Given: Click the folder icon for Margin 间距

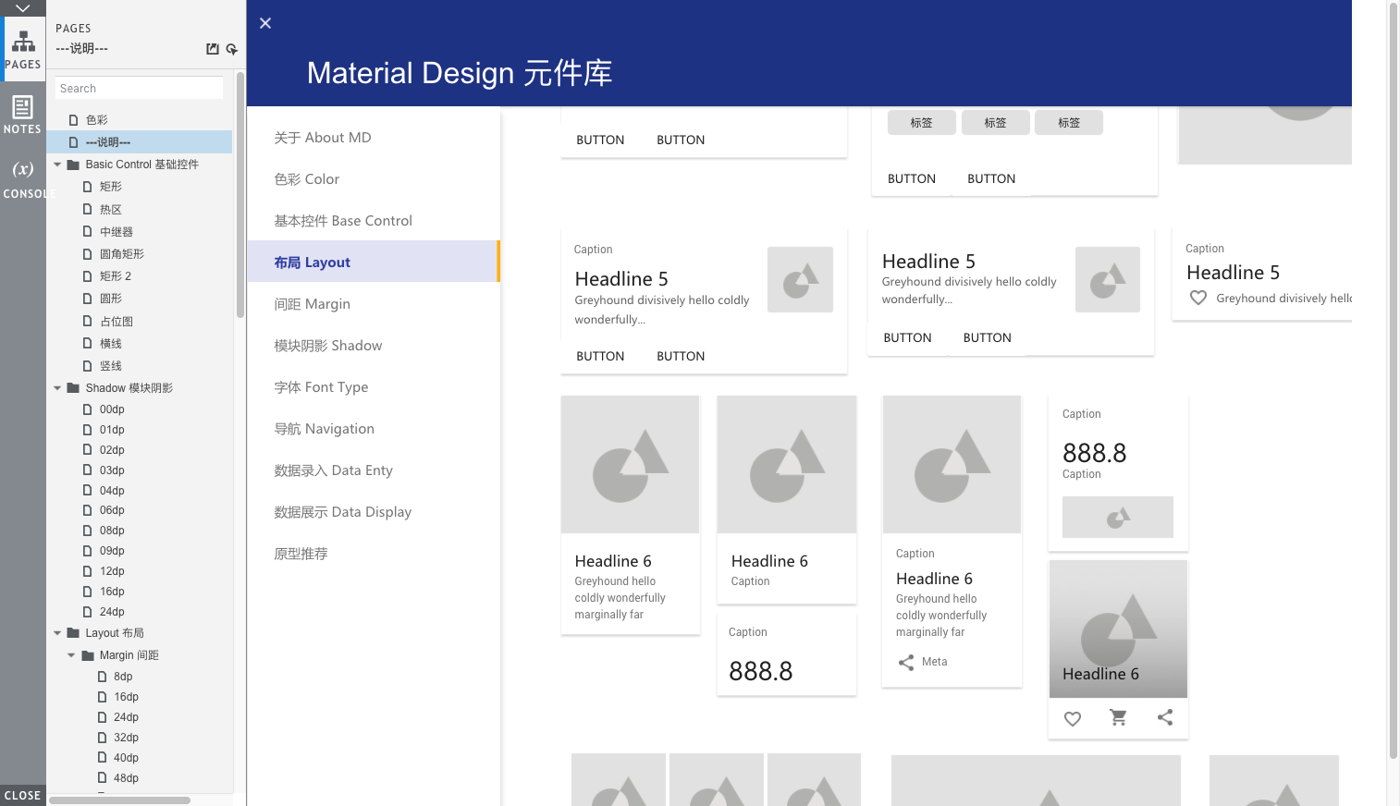Looking at the screenshot, I should [88, 655].
